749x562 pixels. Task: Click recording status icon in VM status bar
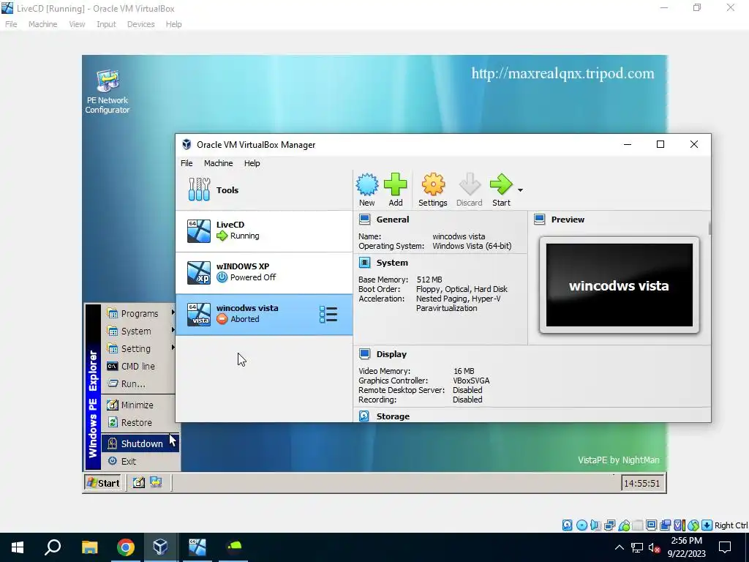coord(665,525)
